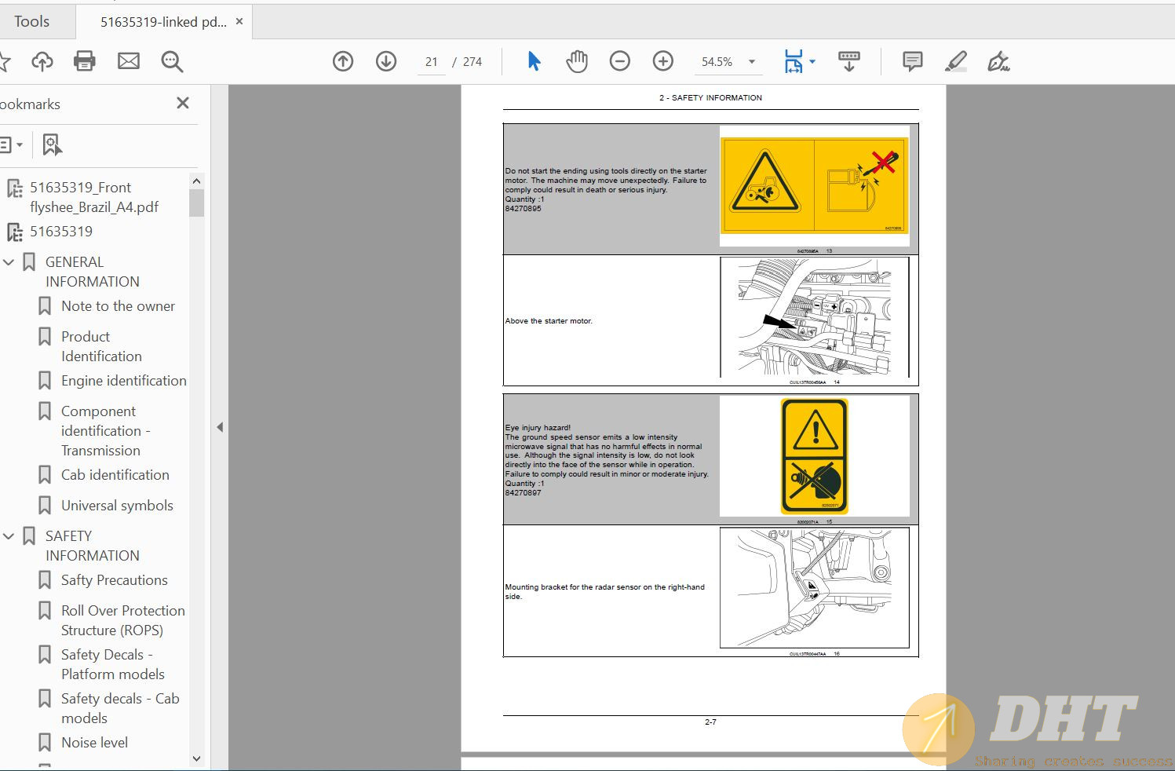
Task: Jump to Roll Over Protection Structure bookmark
Action: coord(122,620)
